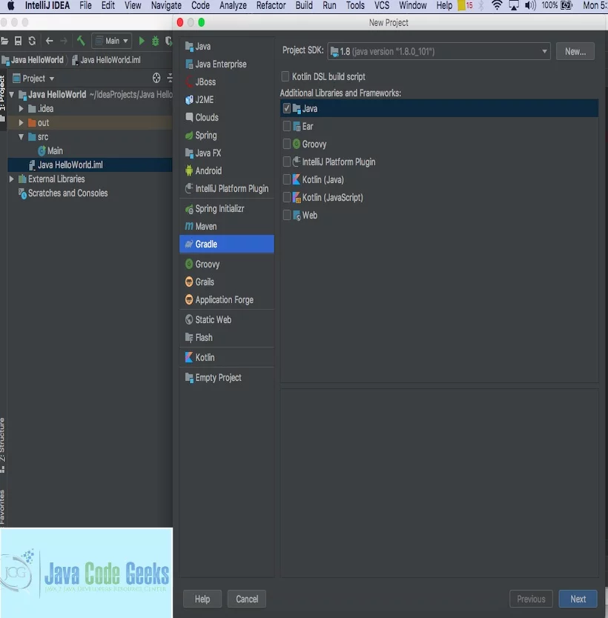Select Java FX project type
Viewport: 608px width, 618px height.
tap(227, 153)
